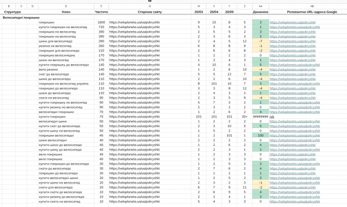Open the 'n/a' link in Google URL column
The height and width of the screenshot is (207, 347).
[x=272, y=117]
